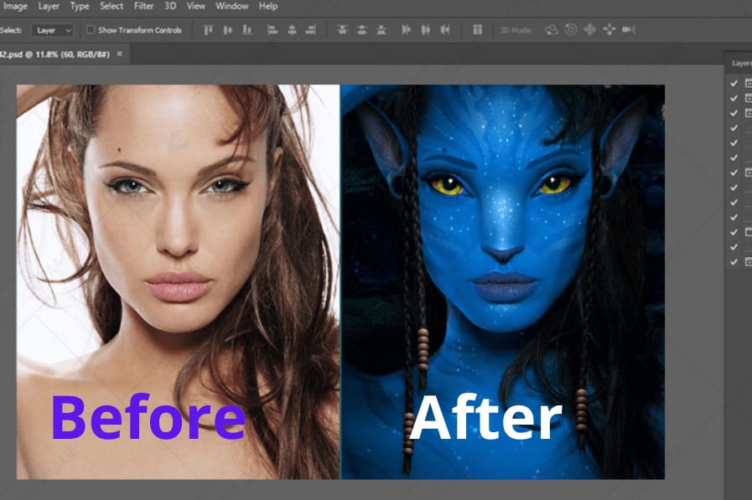Open the Help menu

pyautogui.click(x=268, y=6)
